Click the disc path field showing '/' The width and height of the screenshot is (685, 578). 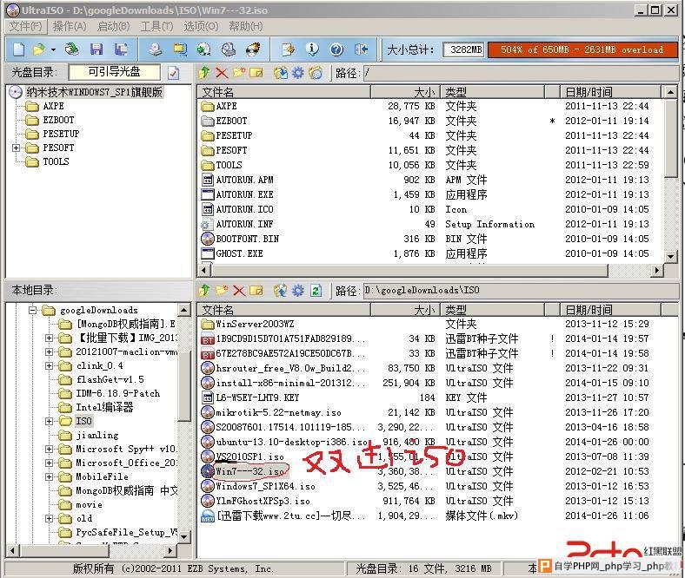(x=521, y=73)
